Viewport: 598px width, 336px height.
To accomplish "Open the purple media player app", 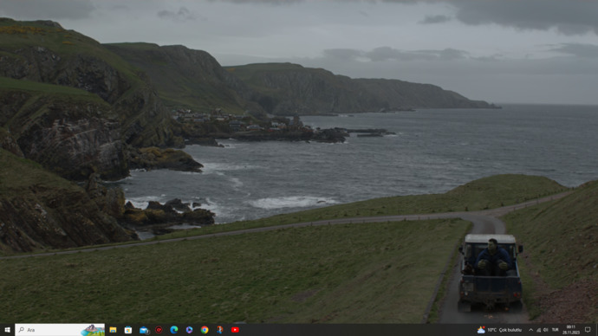I will 189,330.
